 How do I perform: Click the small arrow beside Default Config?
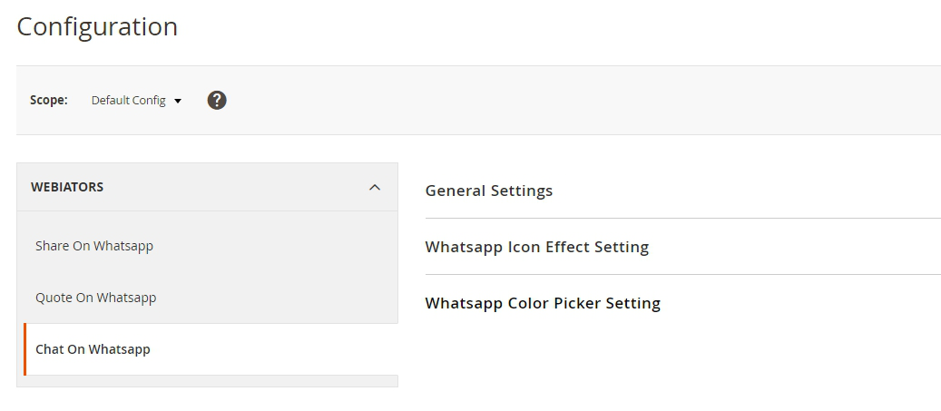click(178, 102)
